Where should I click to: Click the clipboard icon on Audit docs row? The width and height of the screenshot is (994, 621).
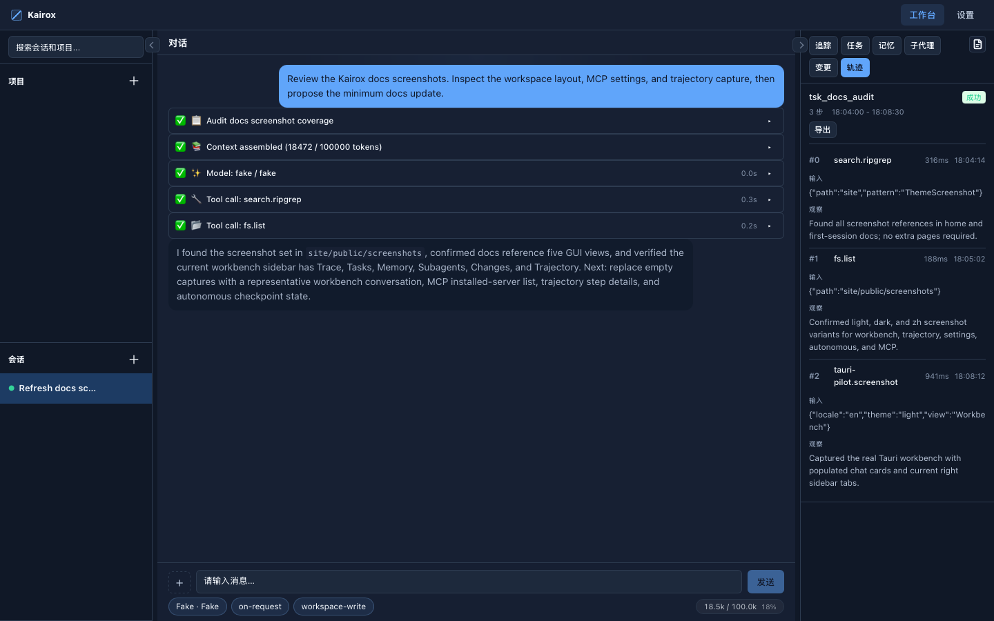[196, 121]
